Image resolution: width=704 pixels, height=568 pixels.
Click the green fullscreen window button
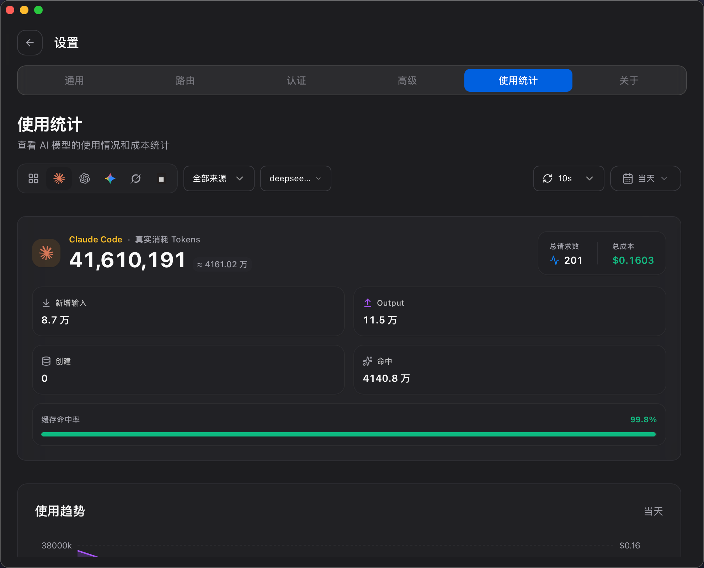(x=38, y=10)
